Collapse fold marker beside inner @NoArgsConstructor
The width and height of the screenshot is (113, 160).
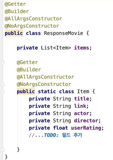pos(3,84)
